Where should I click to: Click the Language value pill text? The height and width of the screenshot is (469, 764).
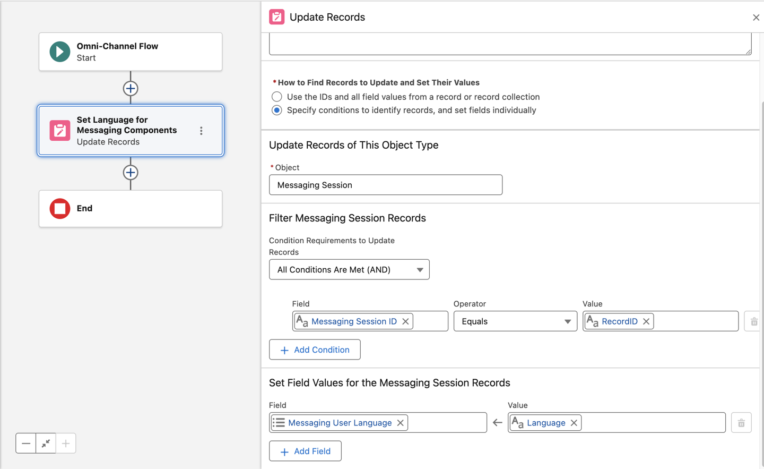click(546, 423)
